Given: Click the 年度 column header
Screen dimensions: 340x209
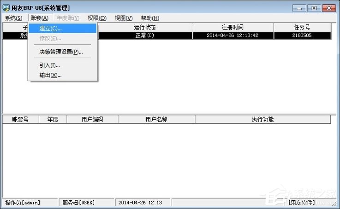Looking at the screenshot, I should tap(53, 119).
